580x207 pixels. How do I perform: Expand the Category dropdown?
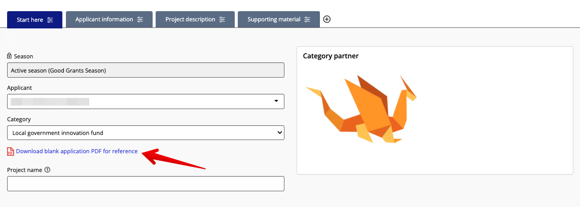(x=146, y=133)
